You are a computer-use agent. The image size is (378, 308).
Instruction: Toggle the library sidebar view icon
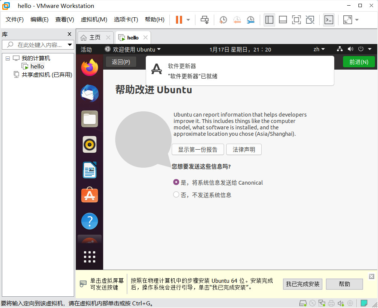click(269, 20)
